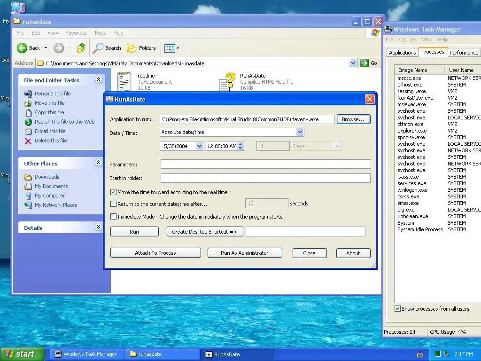Click the Create Desktop Shortcut button
Screen dimensions: 481x361
tap(205, 232)
